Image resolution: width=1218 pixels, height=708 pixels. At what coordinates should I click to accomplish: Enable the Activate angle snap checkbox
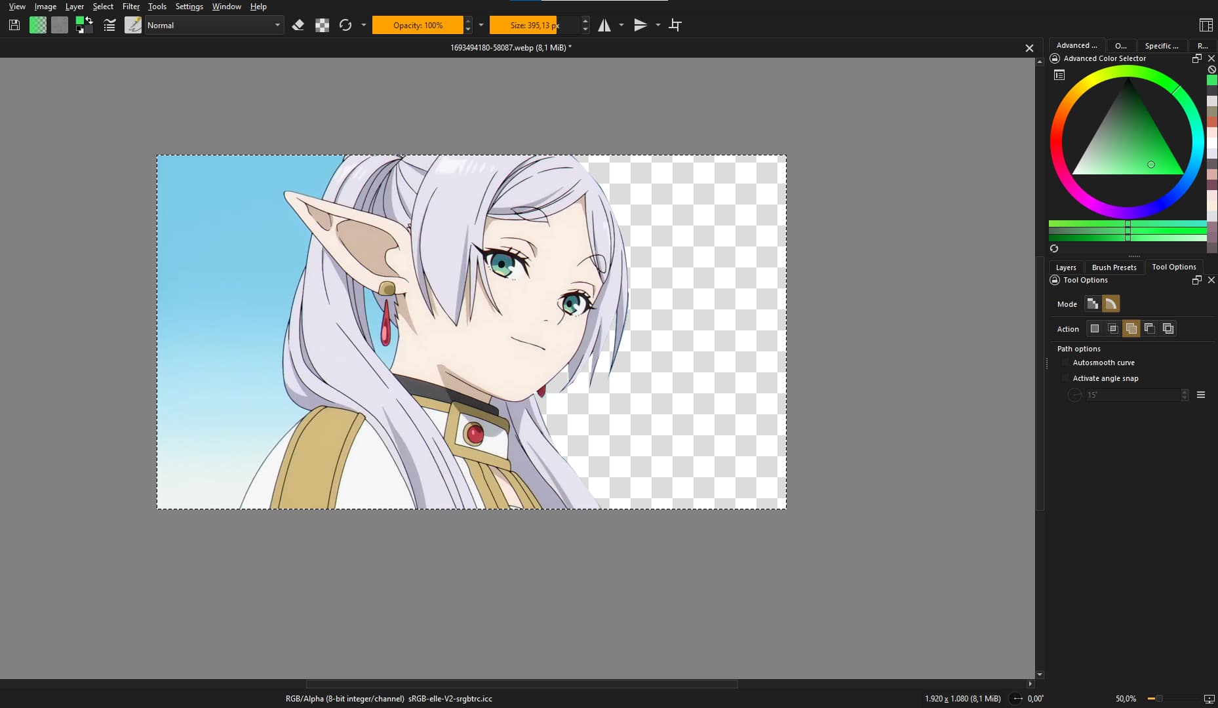[1065, 378]
